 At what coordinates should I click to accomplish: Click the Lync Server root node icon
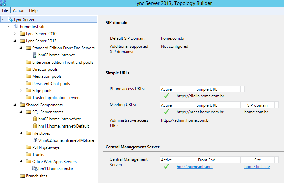pos(10,20)
